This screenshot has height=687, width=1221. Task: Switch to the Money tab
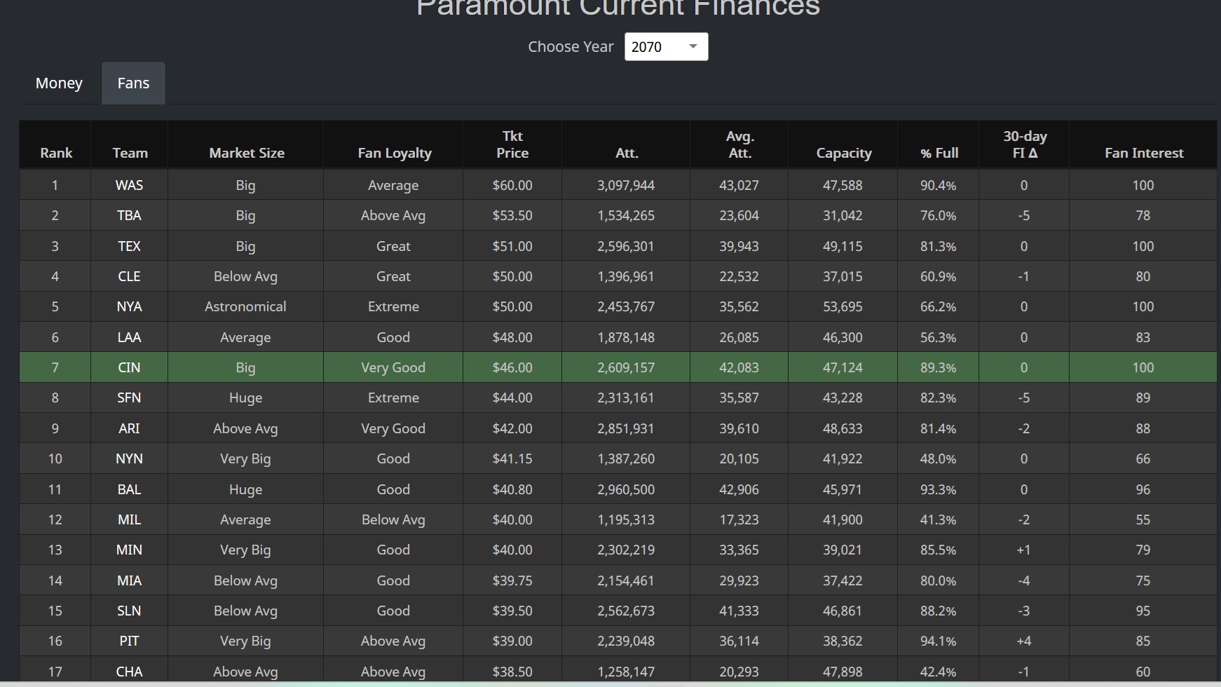pyautogui.click(x=59, y=83)
